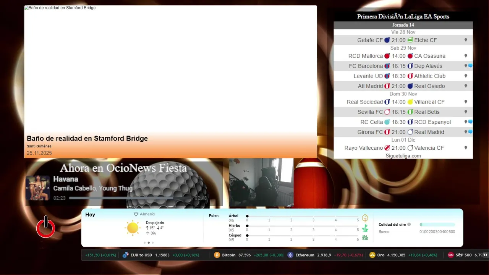Screen dimensions: 489x275
Task: Click the article date 25.11.2025
Action: [x=39, y=153]
